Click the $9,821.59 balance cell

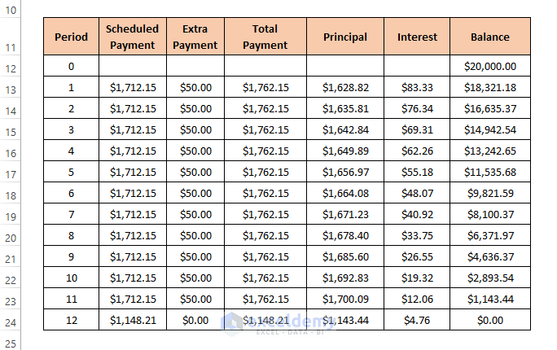[x=490, y=193]
